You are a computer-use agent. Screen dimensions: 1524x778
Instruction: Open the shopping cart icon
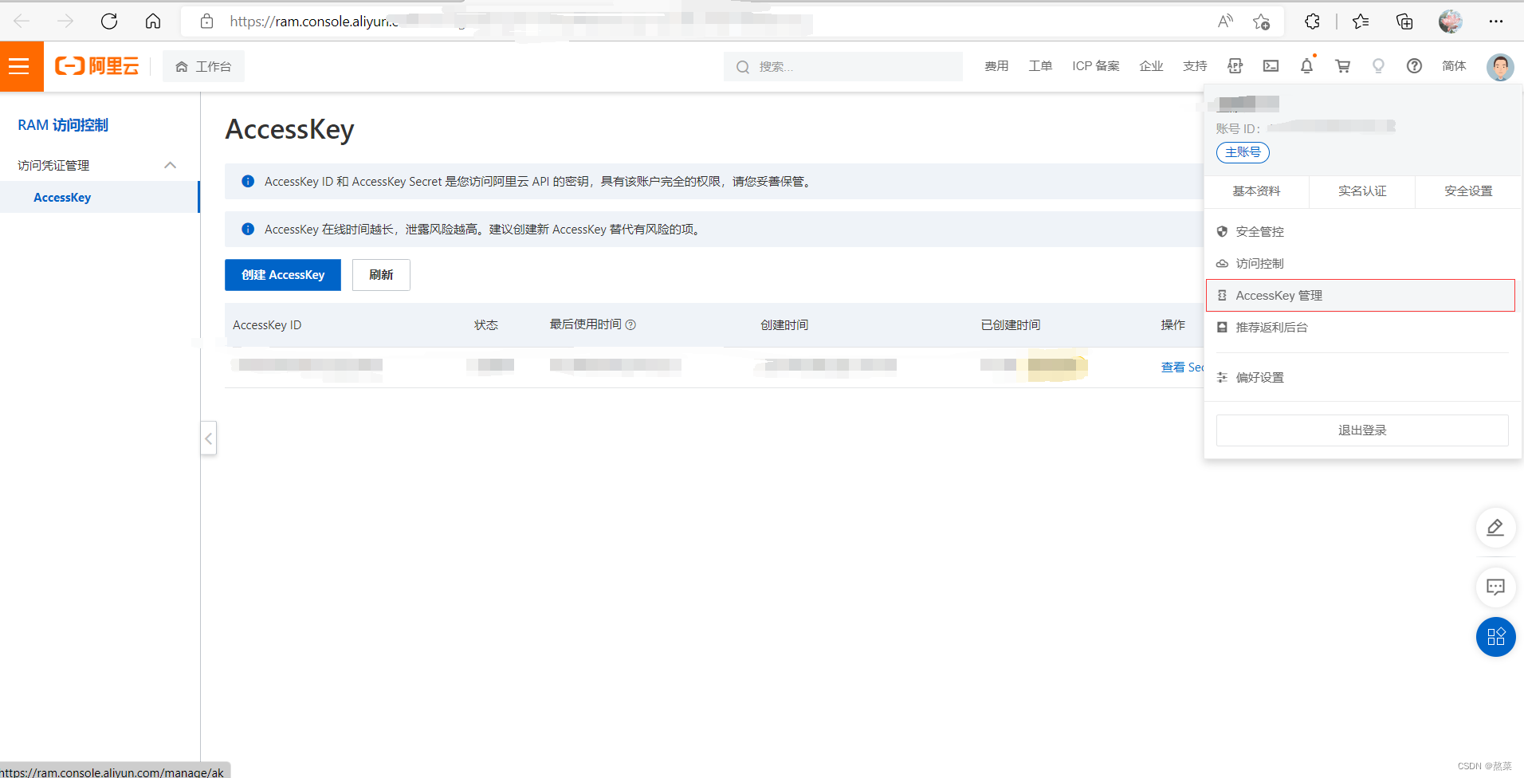1342,66
